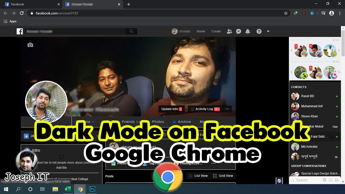Click the Windows Start button
Screen dimensions: 345x194
pos(6,189)
